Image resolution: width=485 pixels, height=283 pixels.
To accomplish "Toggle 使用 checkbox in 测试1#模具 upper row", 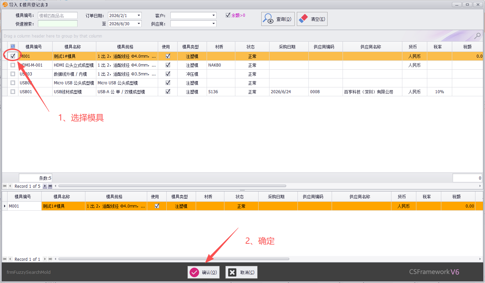I will click(x=168, y=56).
